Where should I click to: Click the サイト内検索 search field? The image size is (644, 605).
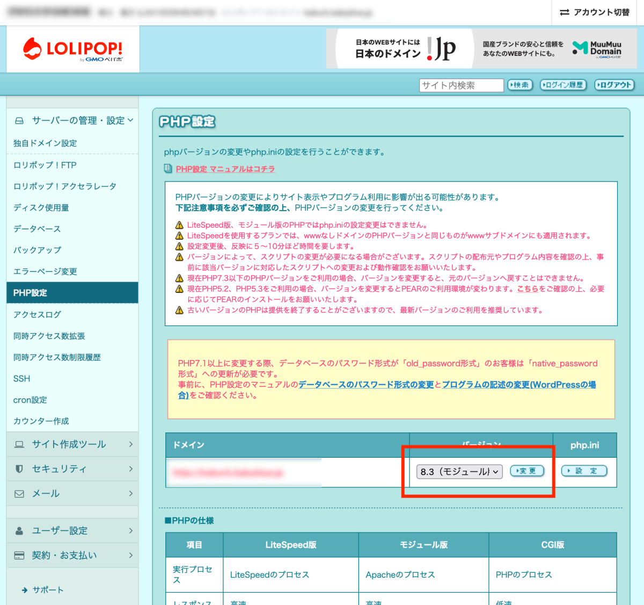[461, 85]
